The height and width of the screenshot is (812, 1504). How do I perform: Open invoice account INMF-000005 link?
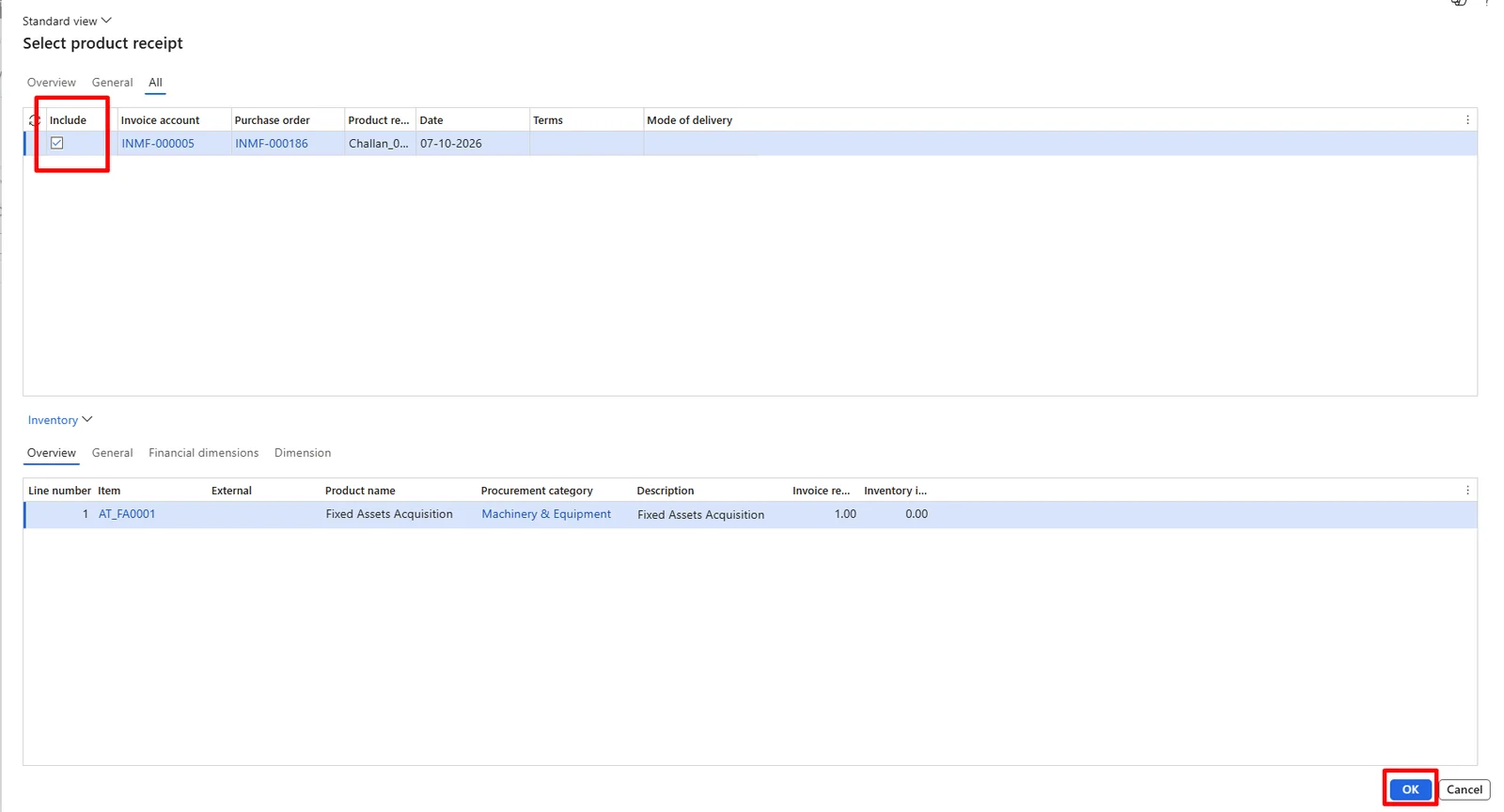(158, 144)
